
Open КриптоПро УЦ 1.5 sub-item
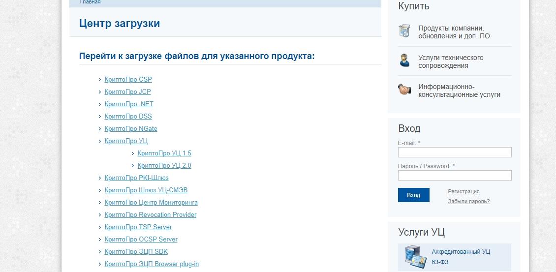pos(164,153)
